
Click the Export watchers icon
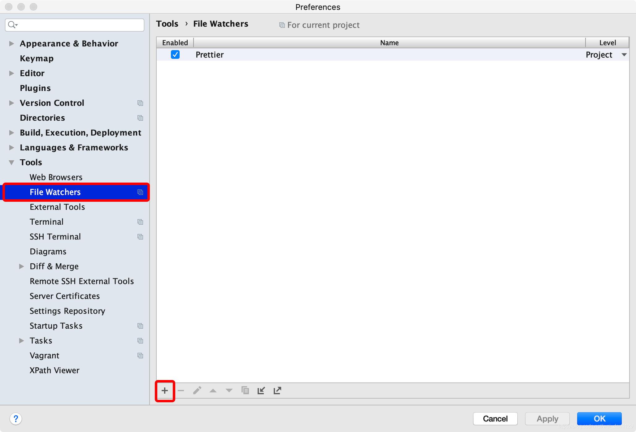(277, 391)
